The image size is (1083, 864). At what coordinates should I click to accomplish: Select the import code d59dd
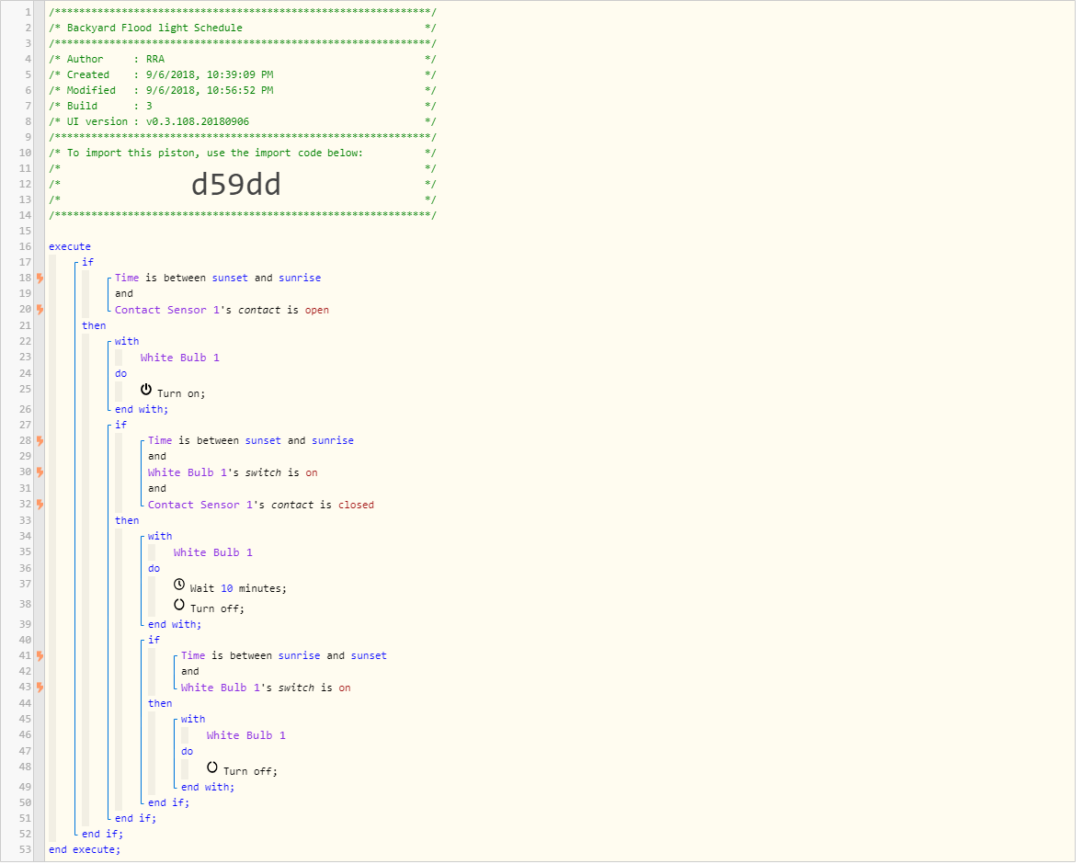[x=237, y=185]
